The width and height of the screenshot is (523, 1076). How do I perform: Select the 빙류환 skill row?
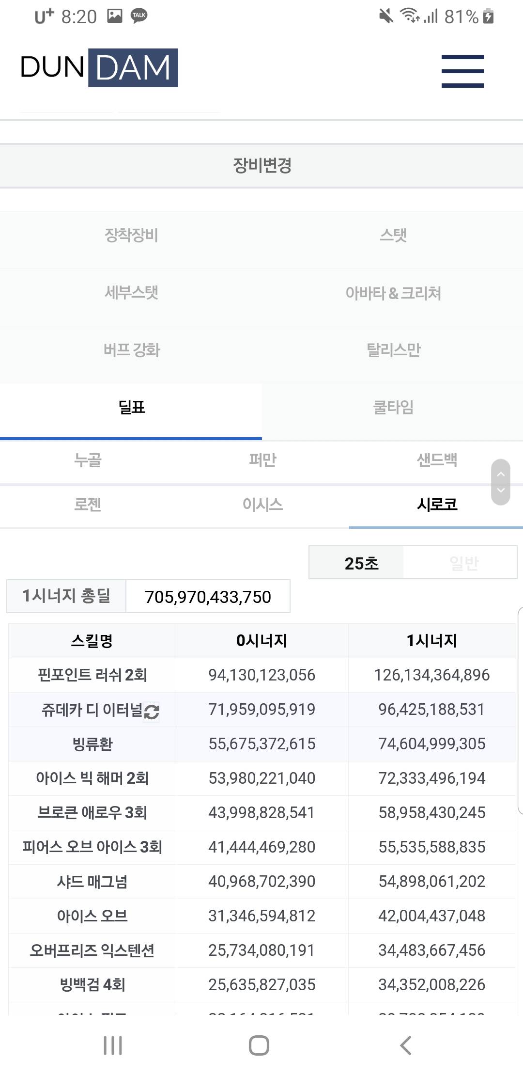click(262, 744)
